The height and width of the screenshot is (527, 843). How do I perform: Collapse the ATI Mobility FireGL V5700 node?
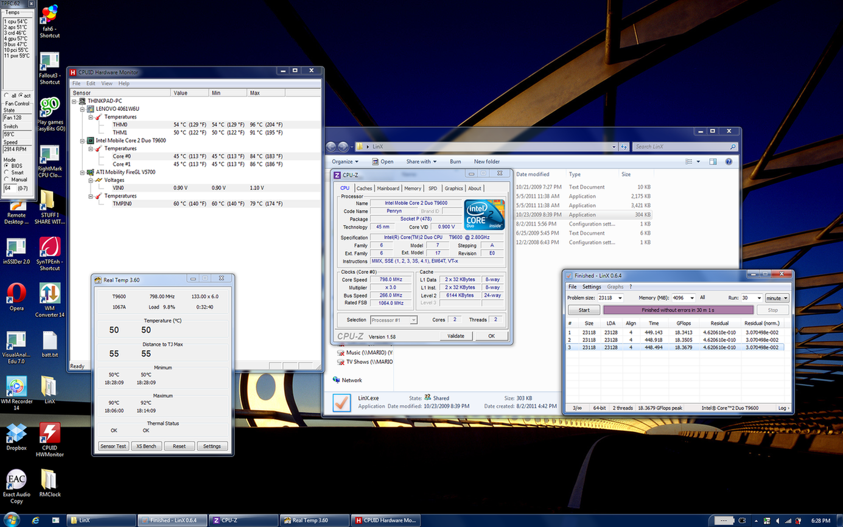tap(83, 172)
